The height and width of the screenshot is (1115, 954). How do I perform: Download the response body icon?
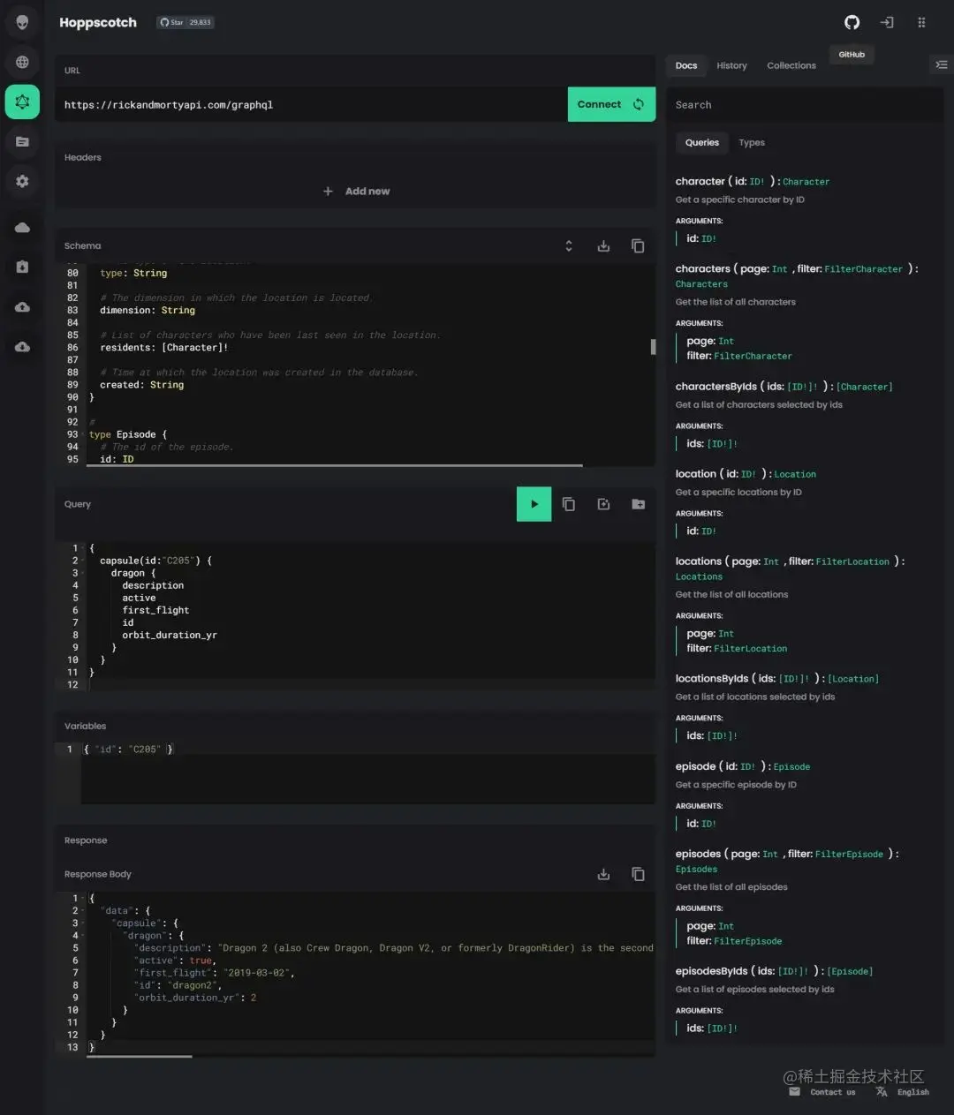point(603,874)
